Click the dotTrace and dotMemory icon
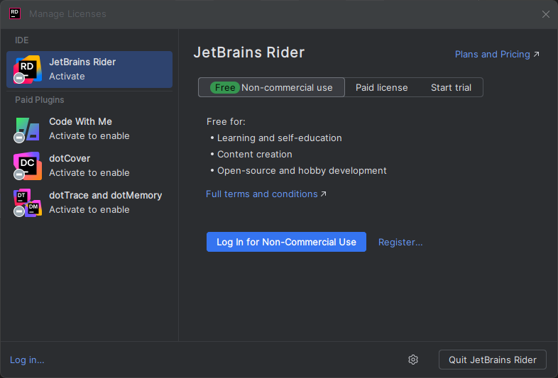The height and width of the screenshot is (378, 558). [28, 202]
